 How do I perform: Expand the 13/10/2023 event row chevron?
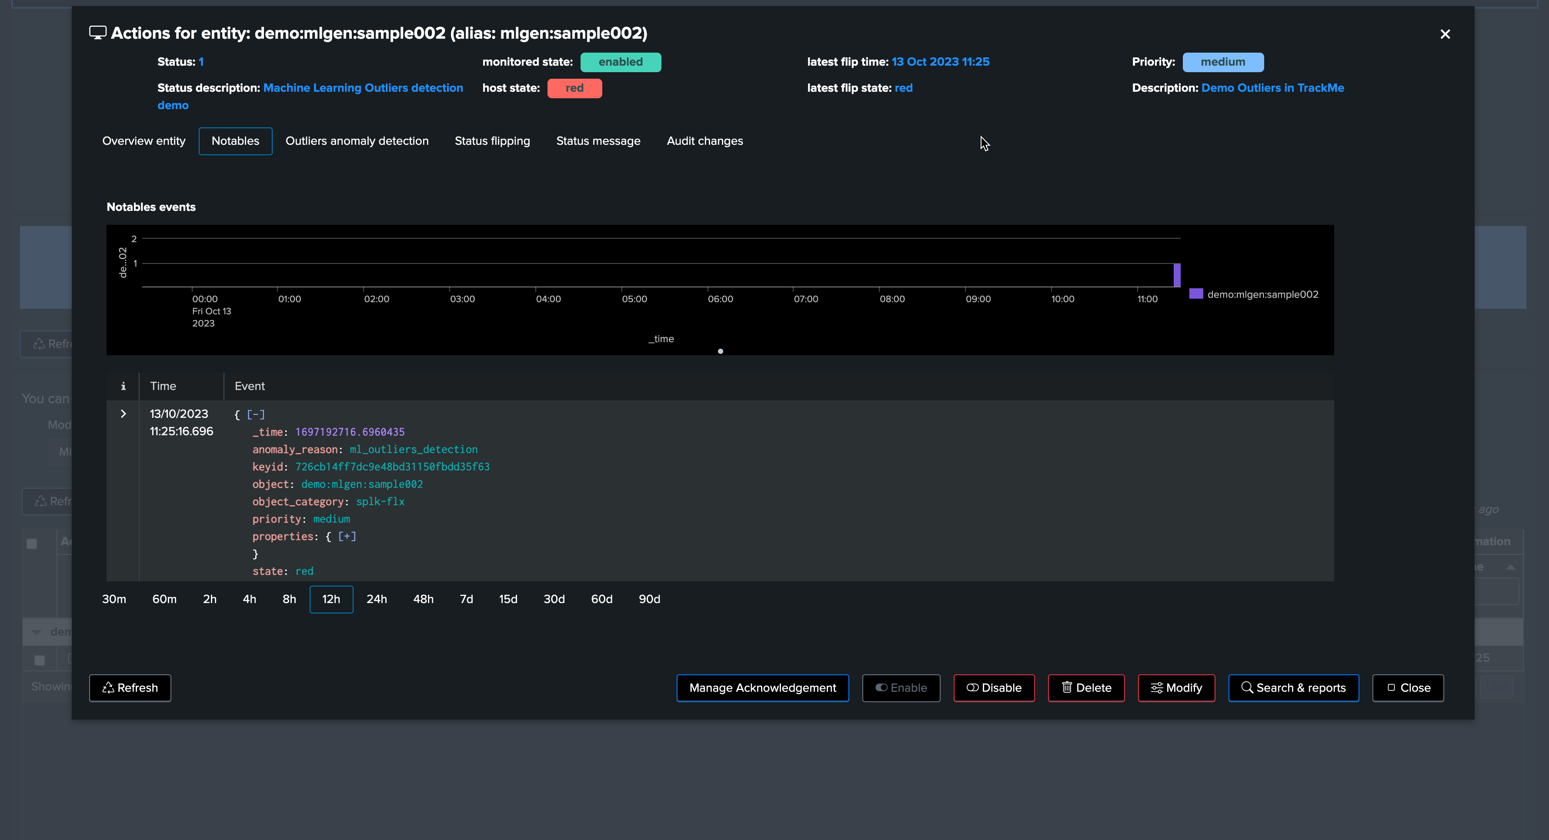pos(123,413)
